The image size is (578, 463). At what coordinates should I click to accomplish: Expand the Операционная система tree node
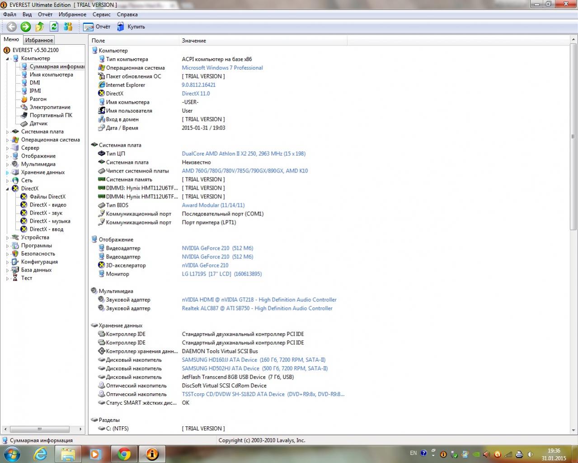[x=7, y=140]
